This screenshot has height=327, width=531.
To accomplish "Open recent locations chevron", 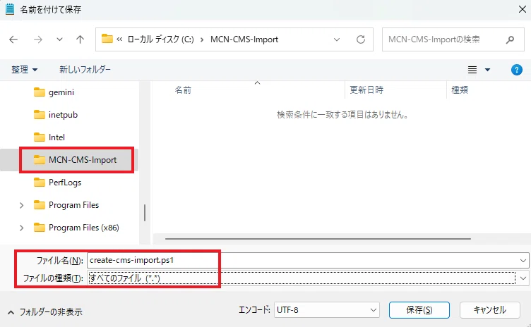I will pyautogui.click(x=59, y=39).
